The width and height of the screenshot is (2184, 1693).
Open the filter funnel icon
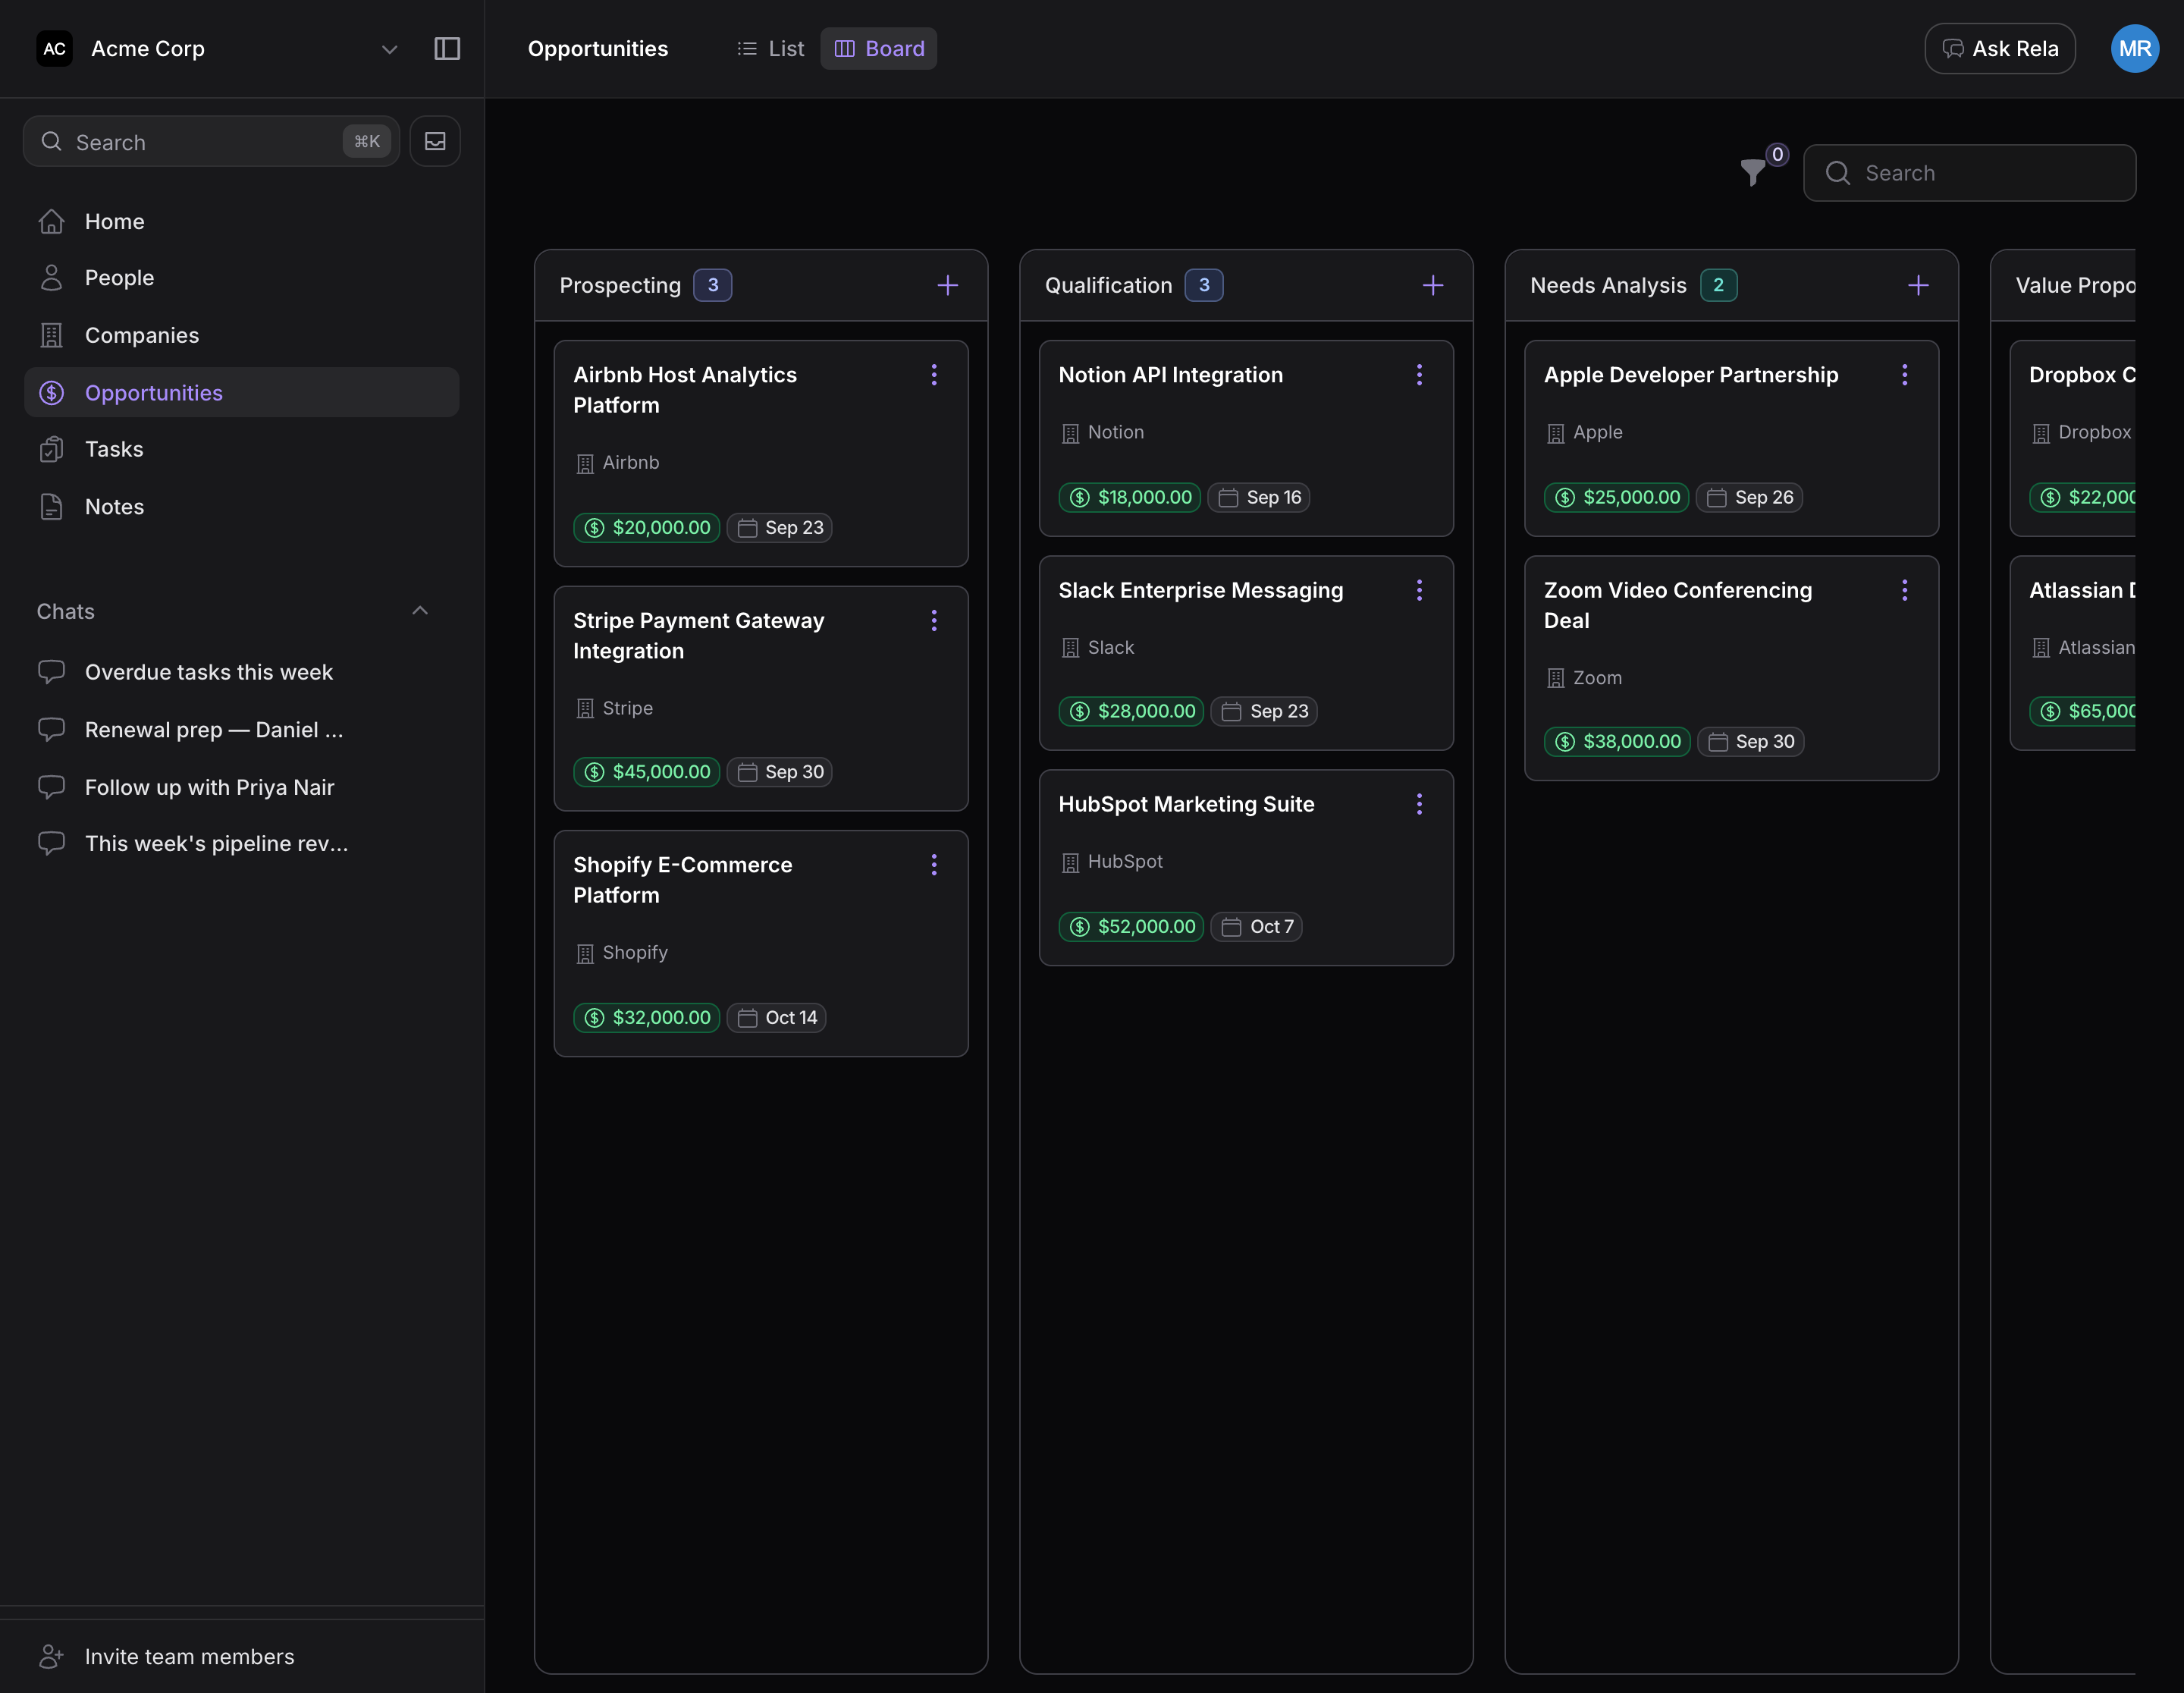1752,172
